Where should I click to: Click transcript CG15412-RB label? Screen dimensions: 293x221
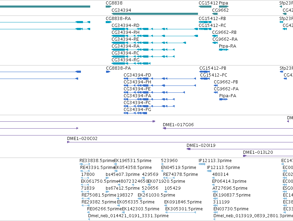pyautogui.click(x=212, y=19)
